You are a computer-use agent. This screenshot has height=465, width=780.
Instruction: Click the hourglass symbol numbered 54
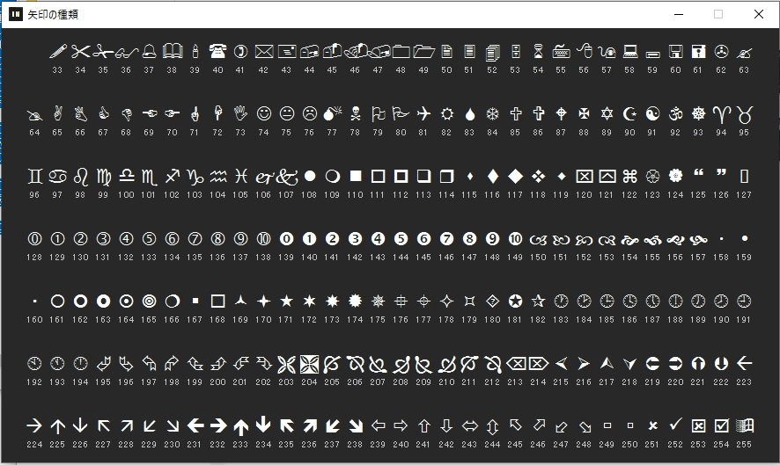coord(538,51)
